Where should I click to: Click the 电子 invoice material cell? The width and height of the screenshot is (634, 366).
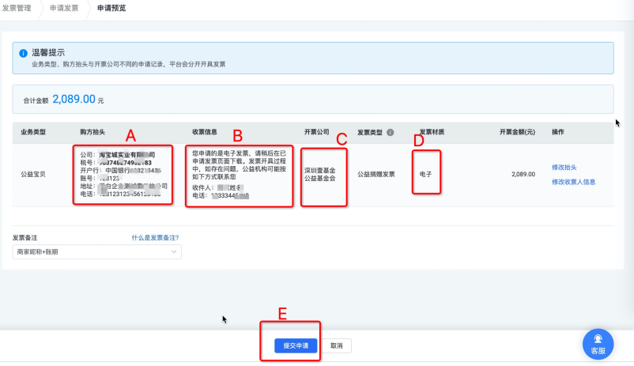426,175
